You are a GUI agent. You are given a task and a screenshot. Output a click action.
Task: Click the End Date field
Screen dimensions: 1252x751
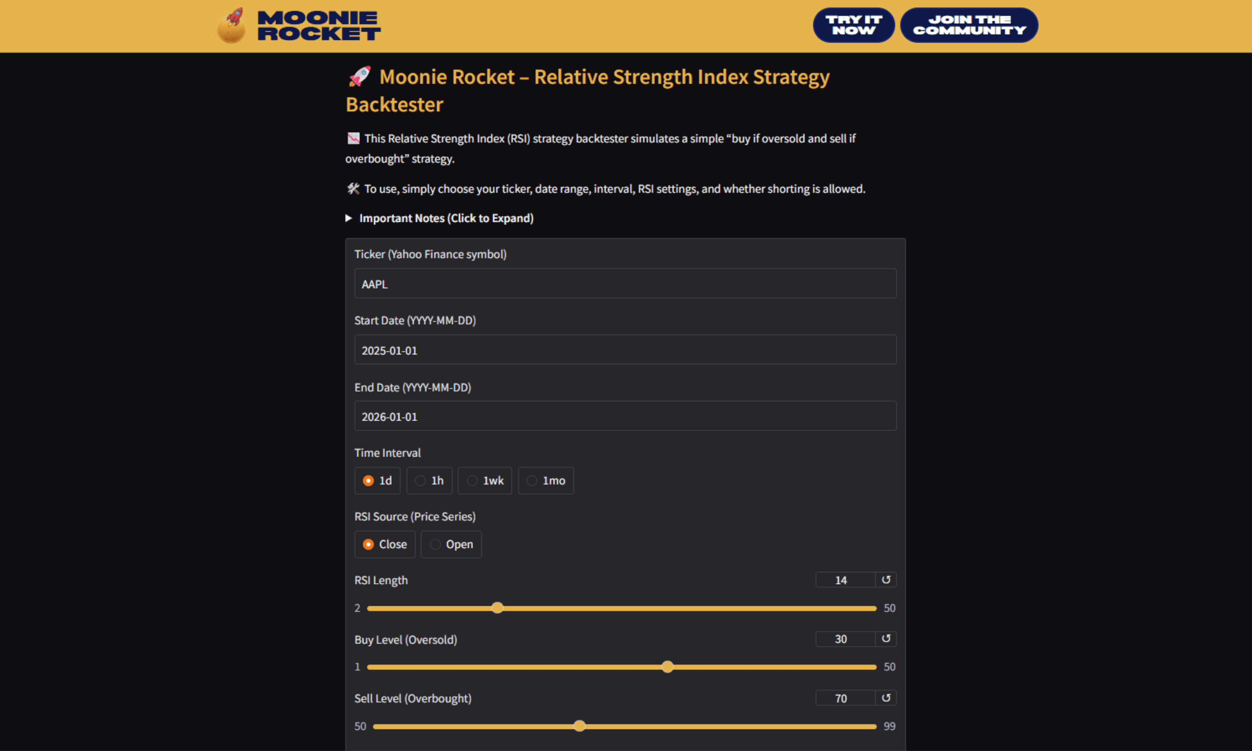coord(624,416)
